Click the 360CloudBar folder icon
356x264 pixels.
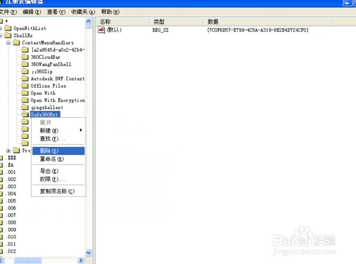pos(25,57)
